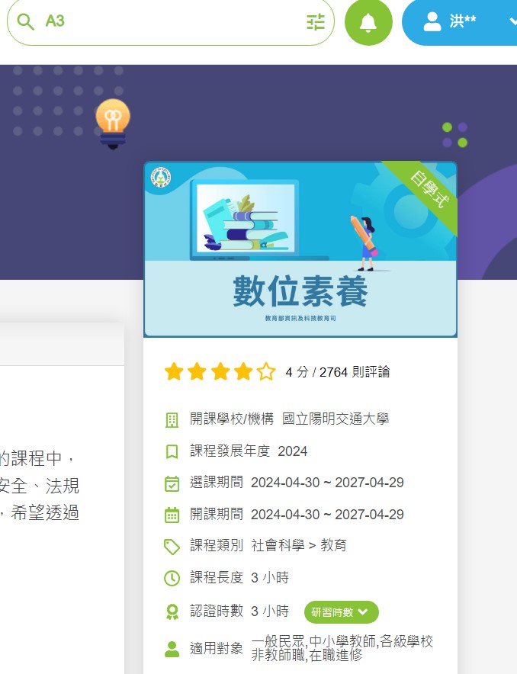Image resolution: width=517 pixels, height=674 pixels.
Task: Click the lightbulb icon on banner
Action: pyautogui.click(x=113, y=122)
